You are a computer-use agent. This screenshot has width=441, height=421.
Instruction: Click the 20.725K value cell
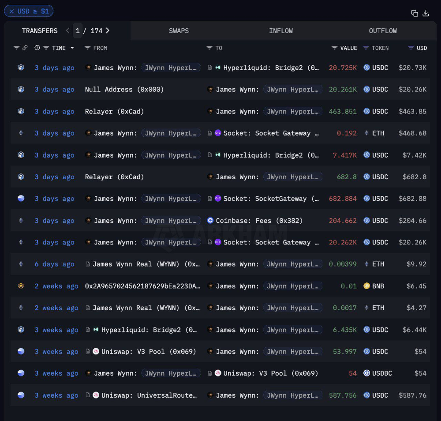pyautogui.click(x=343, y=68)
